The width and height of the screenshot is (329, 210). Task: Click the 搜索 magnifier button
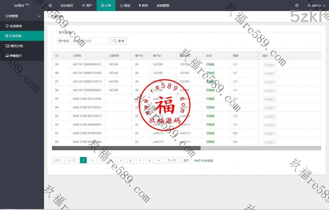[x=118, y=41]
